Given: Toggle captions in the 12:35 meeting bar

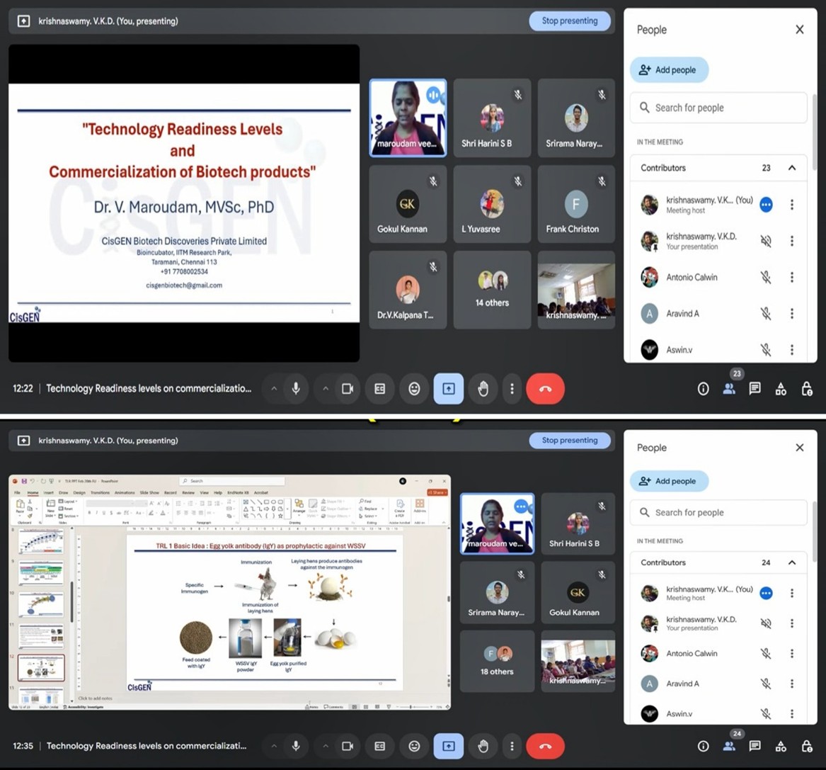Looking at the screenshot, I should (x=380, y=746).
